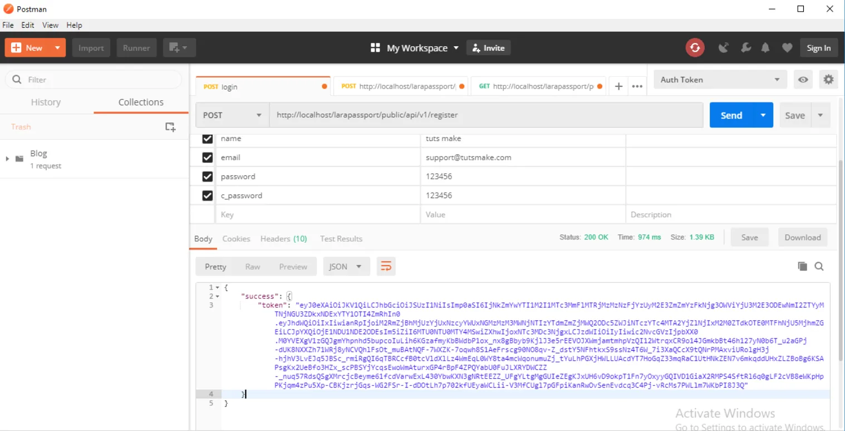Click the New button
The width and height of the screenshot is (845, 431).
[27, 48]
